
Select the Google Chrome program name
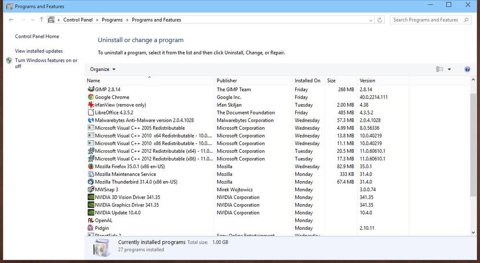point(112,97)
